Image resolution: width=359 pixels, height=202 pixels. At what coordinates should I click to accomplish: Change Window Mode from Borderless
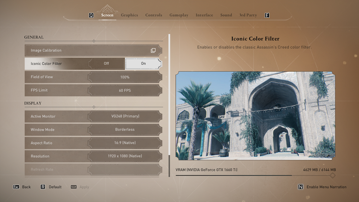125,130
